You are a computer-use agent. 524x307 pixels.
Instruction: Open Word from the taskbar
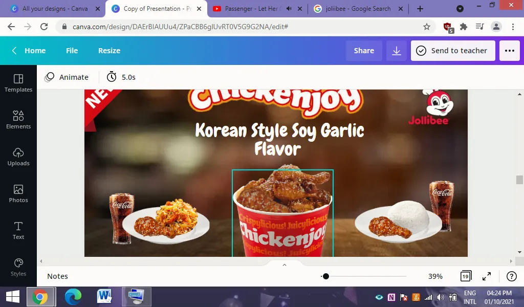[x=104, y=297]
